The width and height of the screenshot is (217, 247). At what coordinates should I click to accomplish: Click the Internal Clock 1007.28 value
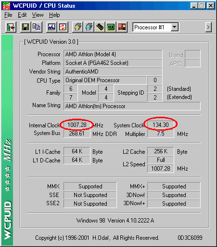pos(77,125)
